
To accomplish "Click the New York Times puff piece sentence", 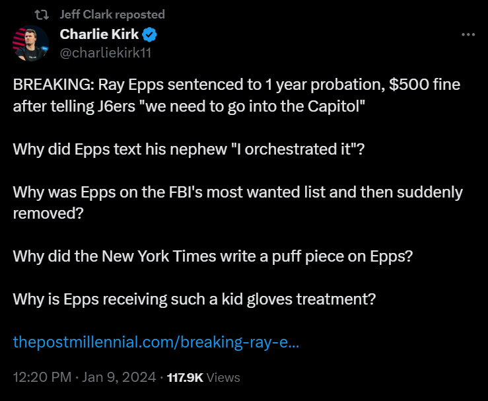I will [x=213, y=256].
